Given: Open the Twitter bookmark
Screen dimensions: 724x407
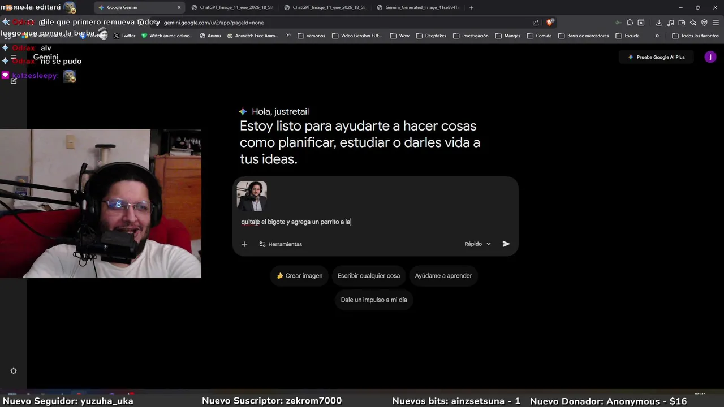Looking at the screenshot, I should pyautogui.click(x=124, y=36).
